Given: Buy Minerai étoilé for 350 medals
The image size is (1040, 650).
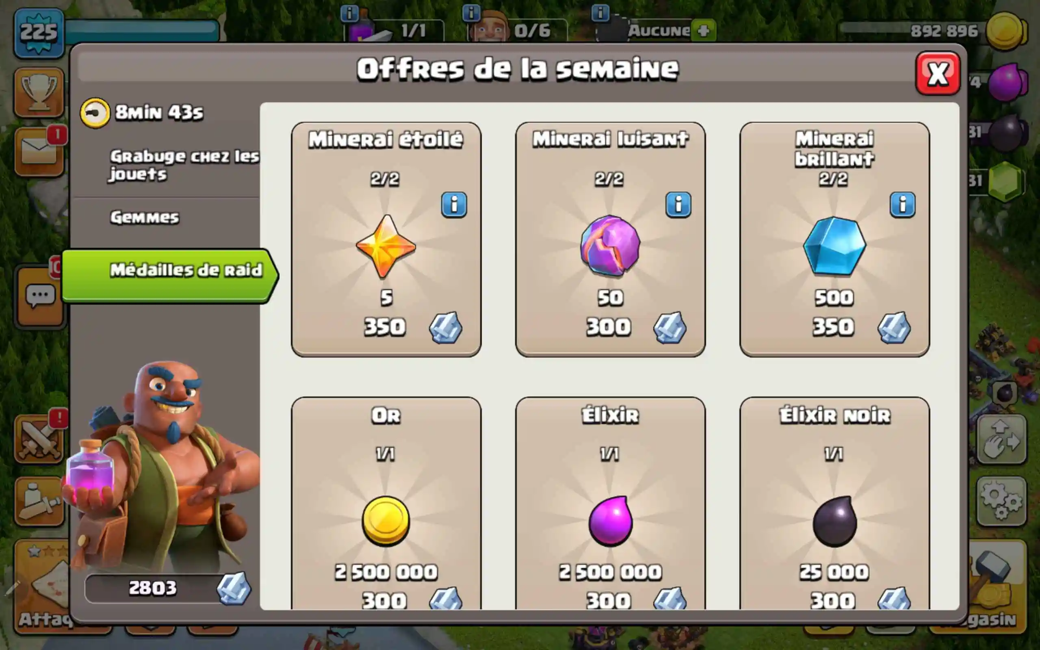Looking at the screenshot, I should tap(386, 239).
